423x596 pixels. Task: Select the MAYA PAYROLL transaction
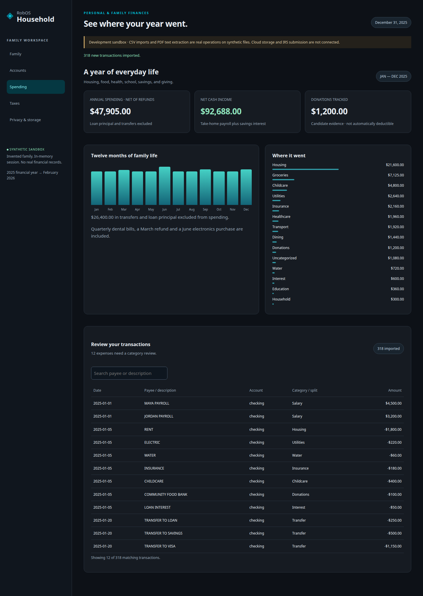247,403
